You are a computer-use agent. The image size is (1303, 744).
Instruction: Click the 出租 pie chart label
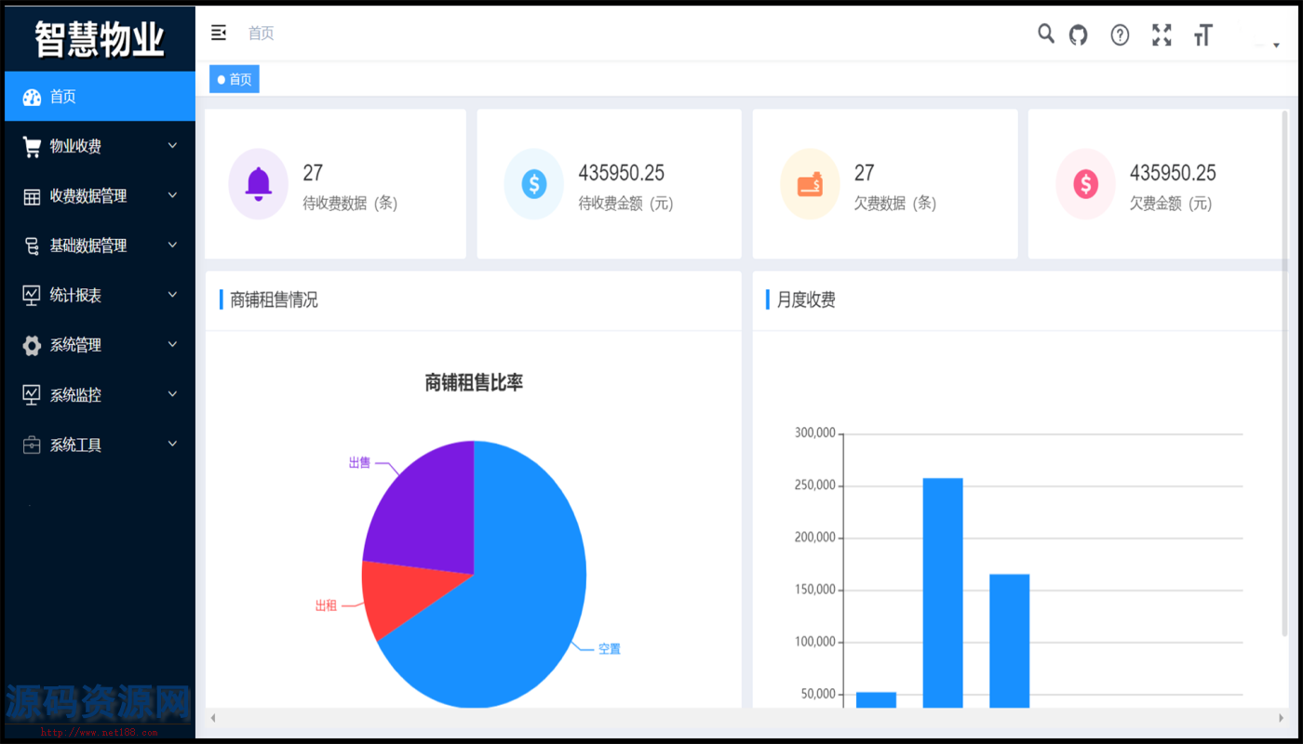click(326, 606)
